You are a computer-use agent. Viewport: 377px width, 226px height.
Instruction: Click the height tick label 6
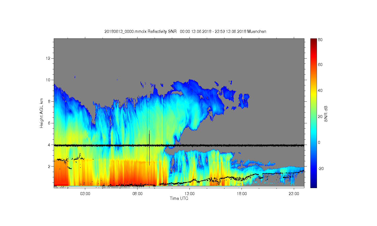(49, 123)
